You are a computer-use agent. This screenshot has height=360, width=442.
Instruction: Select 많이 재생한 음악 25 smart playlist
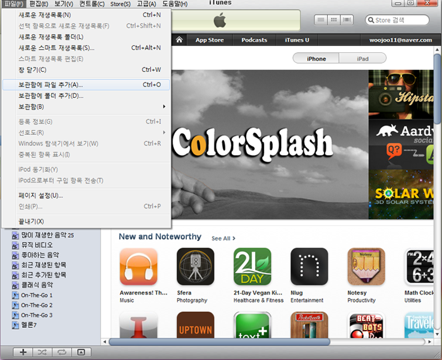coord(47,235)
